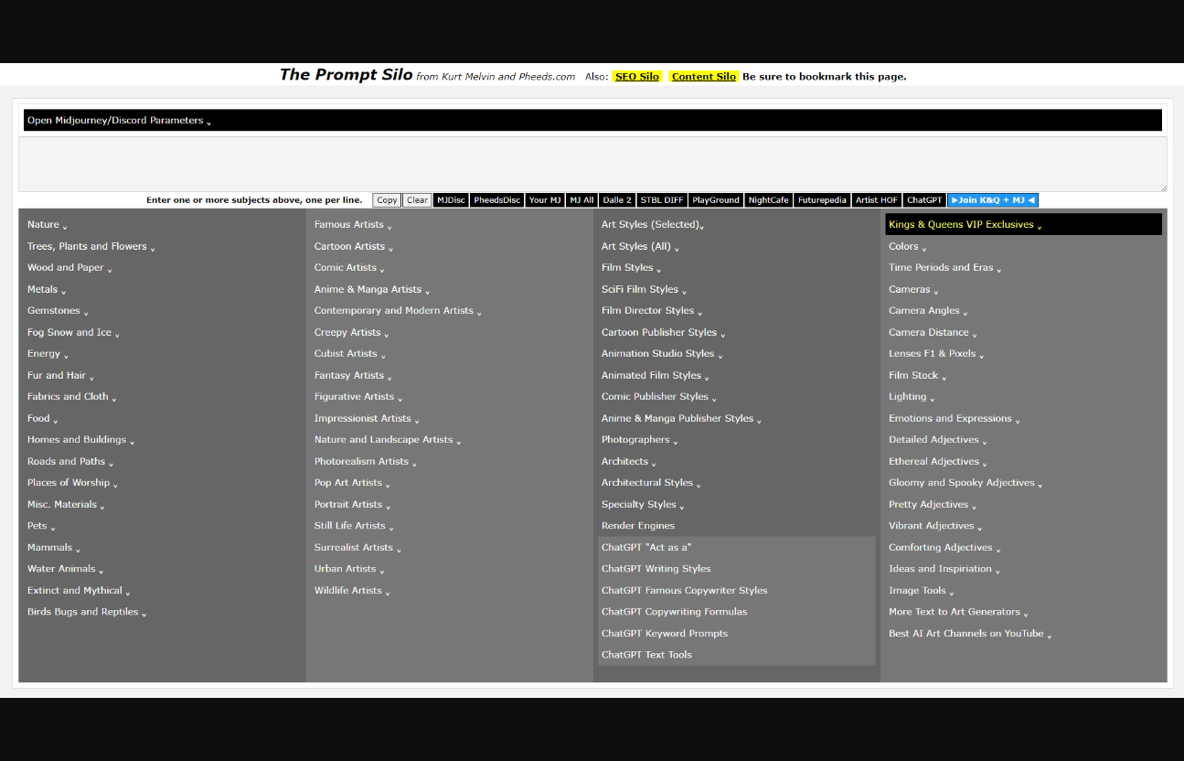1184x761 pixels.
Task: Expand the Gemstones category
Action: point(55,311)
